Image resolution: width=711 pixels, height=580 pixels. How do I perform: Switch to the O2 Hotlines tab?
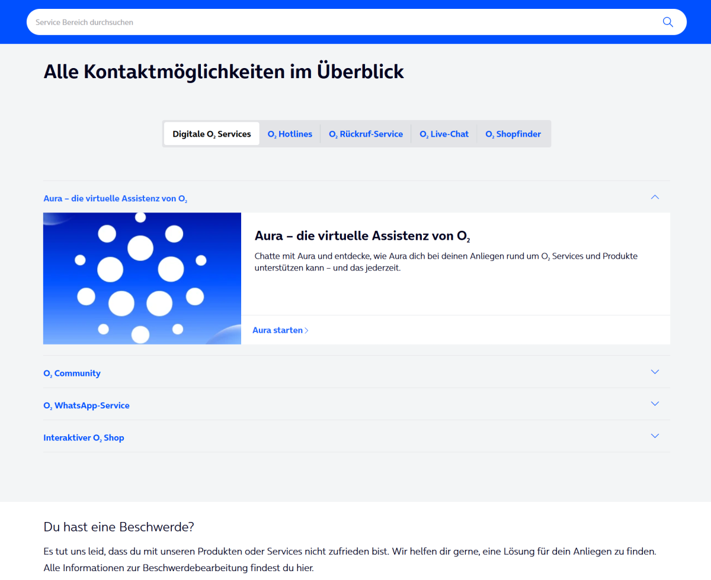point(290,134)
